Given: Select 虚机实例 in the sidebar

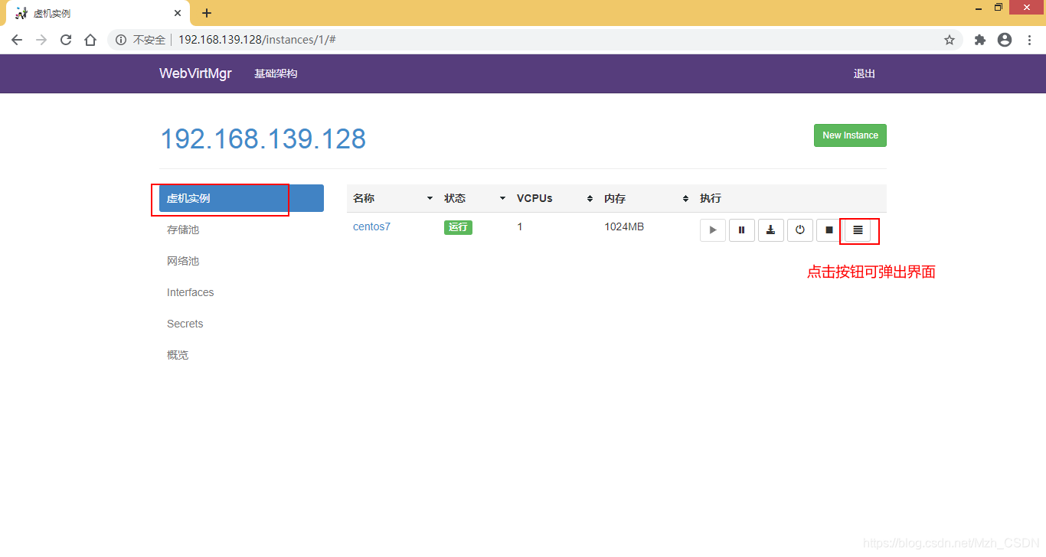Looking at the screenshot, I should (241, 198).
